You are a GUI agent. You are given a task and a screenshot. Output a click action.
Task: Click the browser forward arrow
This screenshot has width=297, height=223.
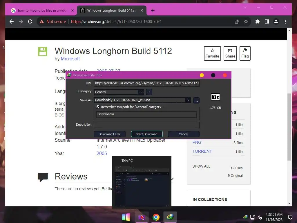pos(21,21)
